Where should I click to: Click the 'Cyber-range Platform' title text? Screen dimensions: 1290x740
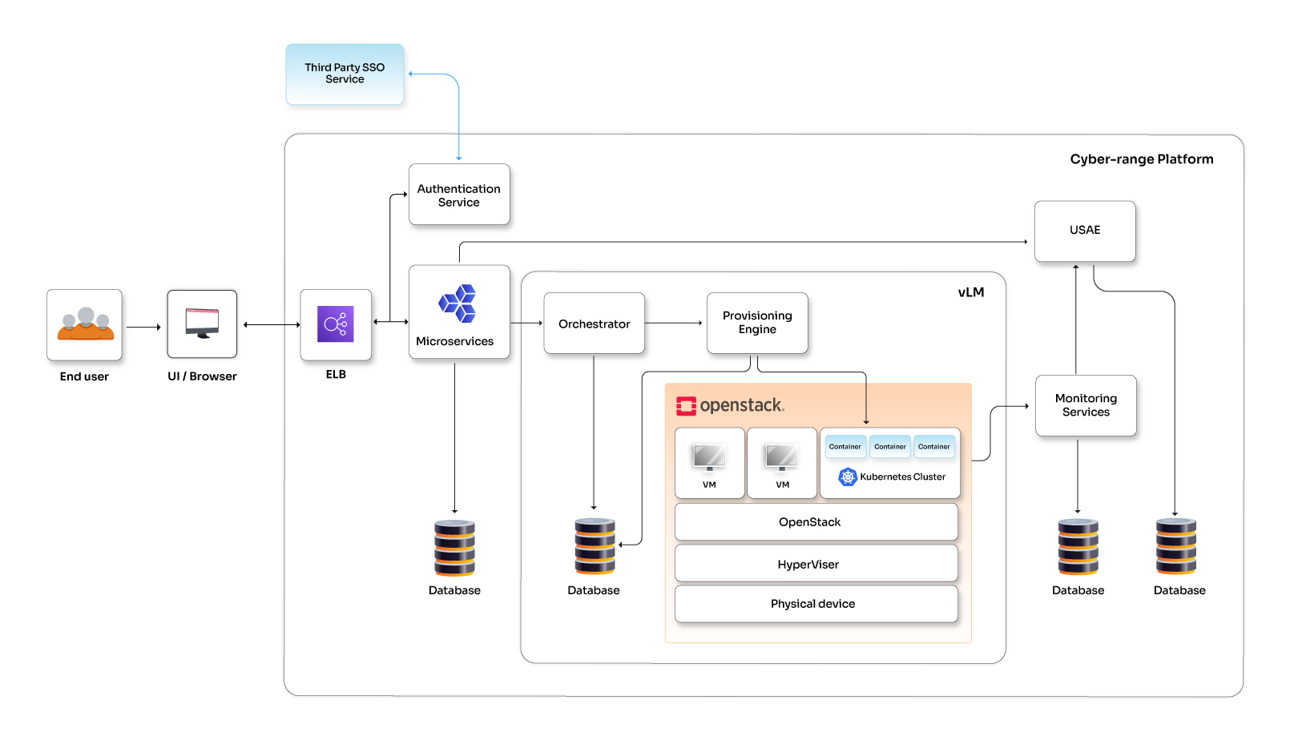(x=1142, y=159)
